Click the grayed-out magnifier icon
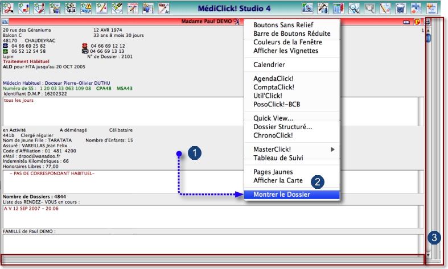Screen dimensions: 448x269 pos(369,9)
